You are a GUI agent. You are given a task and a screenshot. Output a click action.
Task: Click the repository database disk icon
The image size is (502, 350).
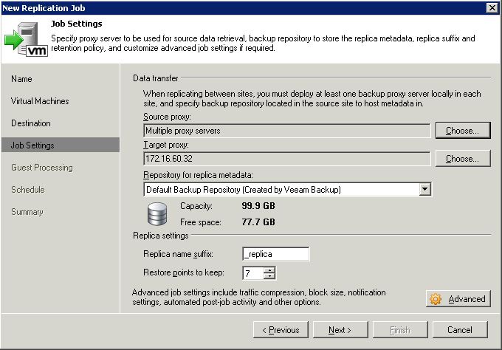157,213
